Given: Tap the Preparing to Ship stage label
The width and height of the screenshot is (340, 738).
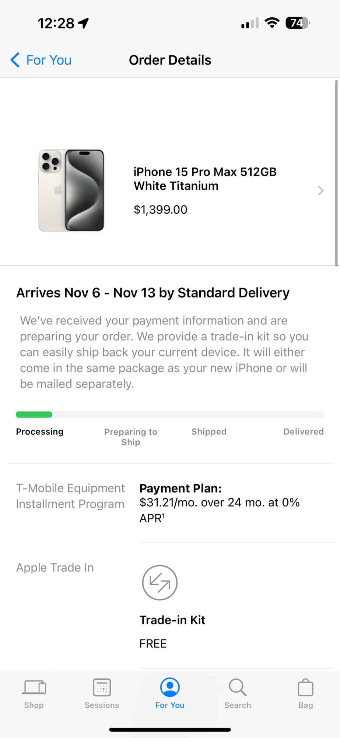Looking at the screenshot, I should tap(131, 437).
